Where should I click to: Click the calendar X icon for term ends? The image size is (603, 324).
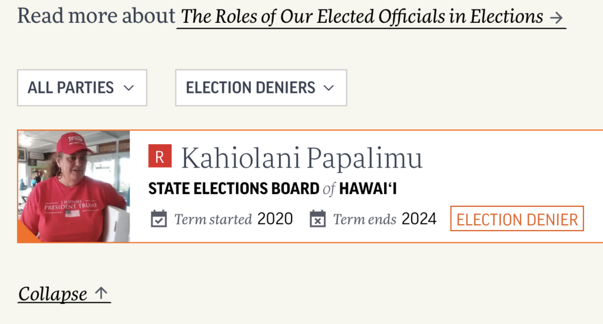click(317, 219)
